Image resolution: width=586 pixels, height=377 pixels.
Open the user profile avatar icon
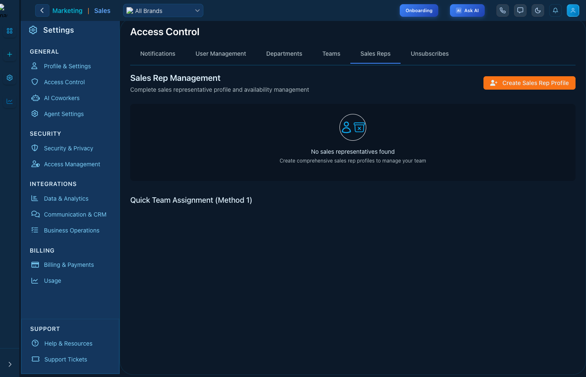pyautogui.click(x=573, y=10)
